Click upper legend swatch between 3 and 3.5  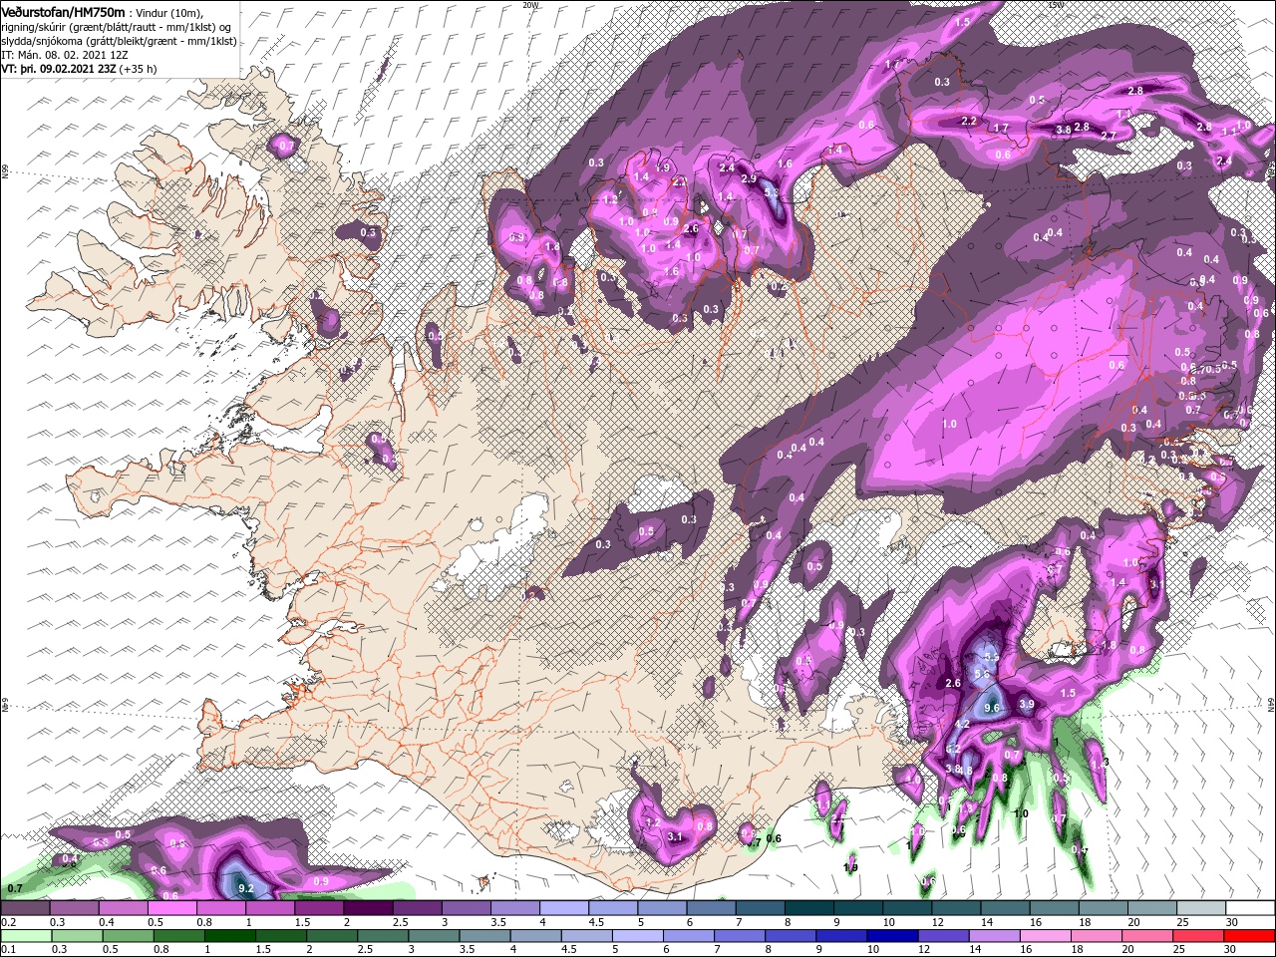pyautogui.click(x=466, y=907)
